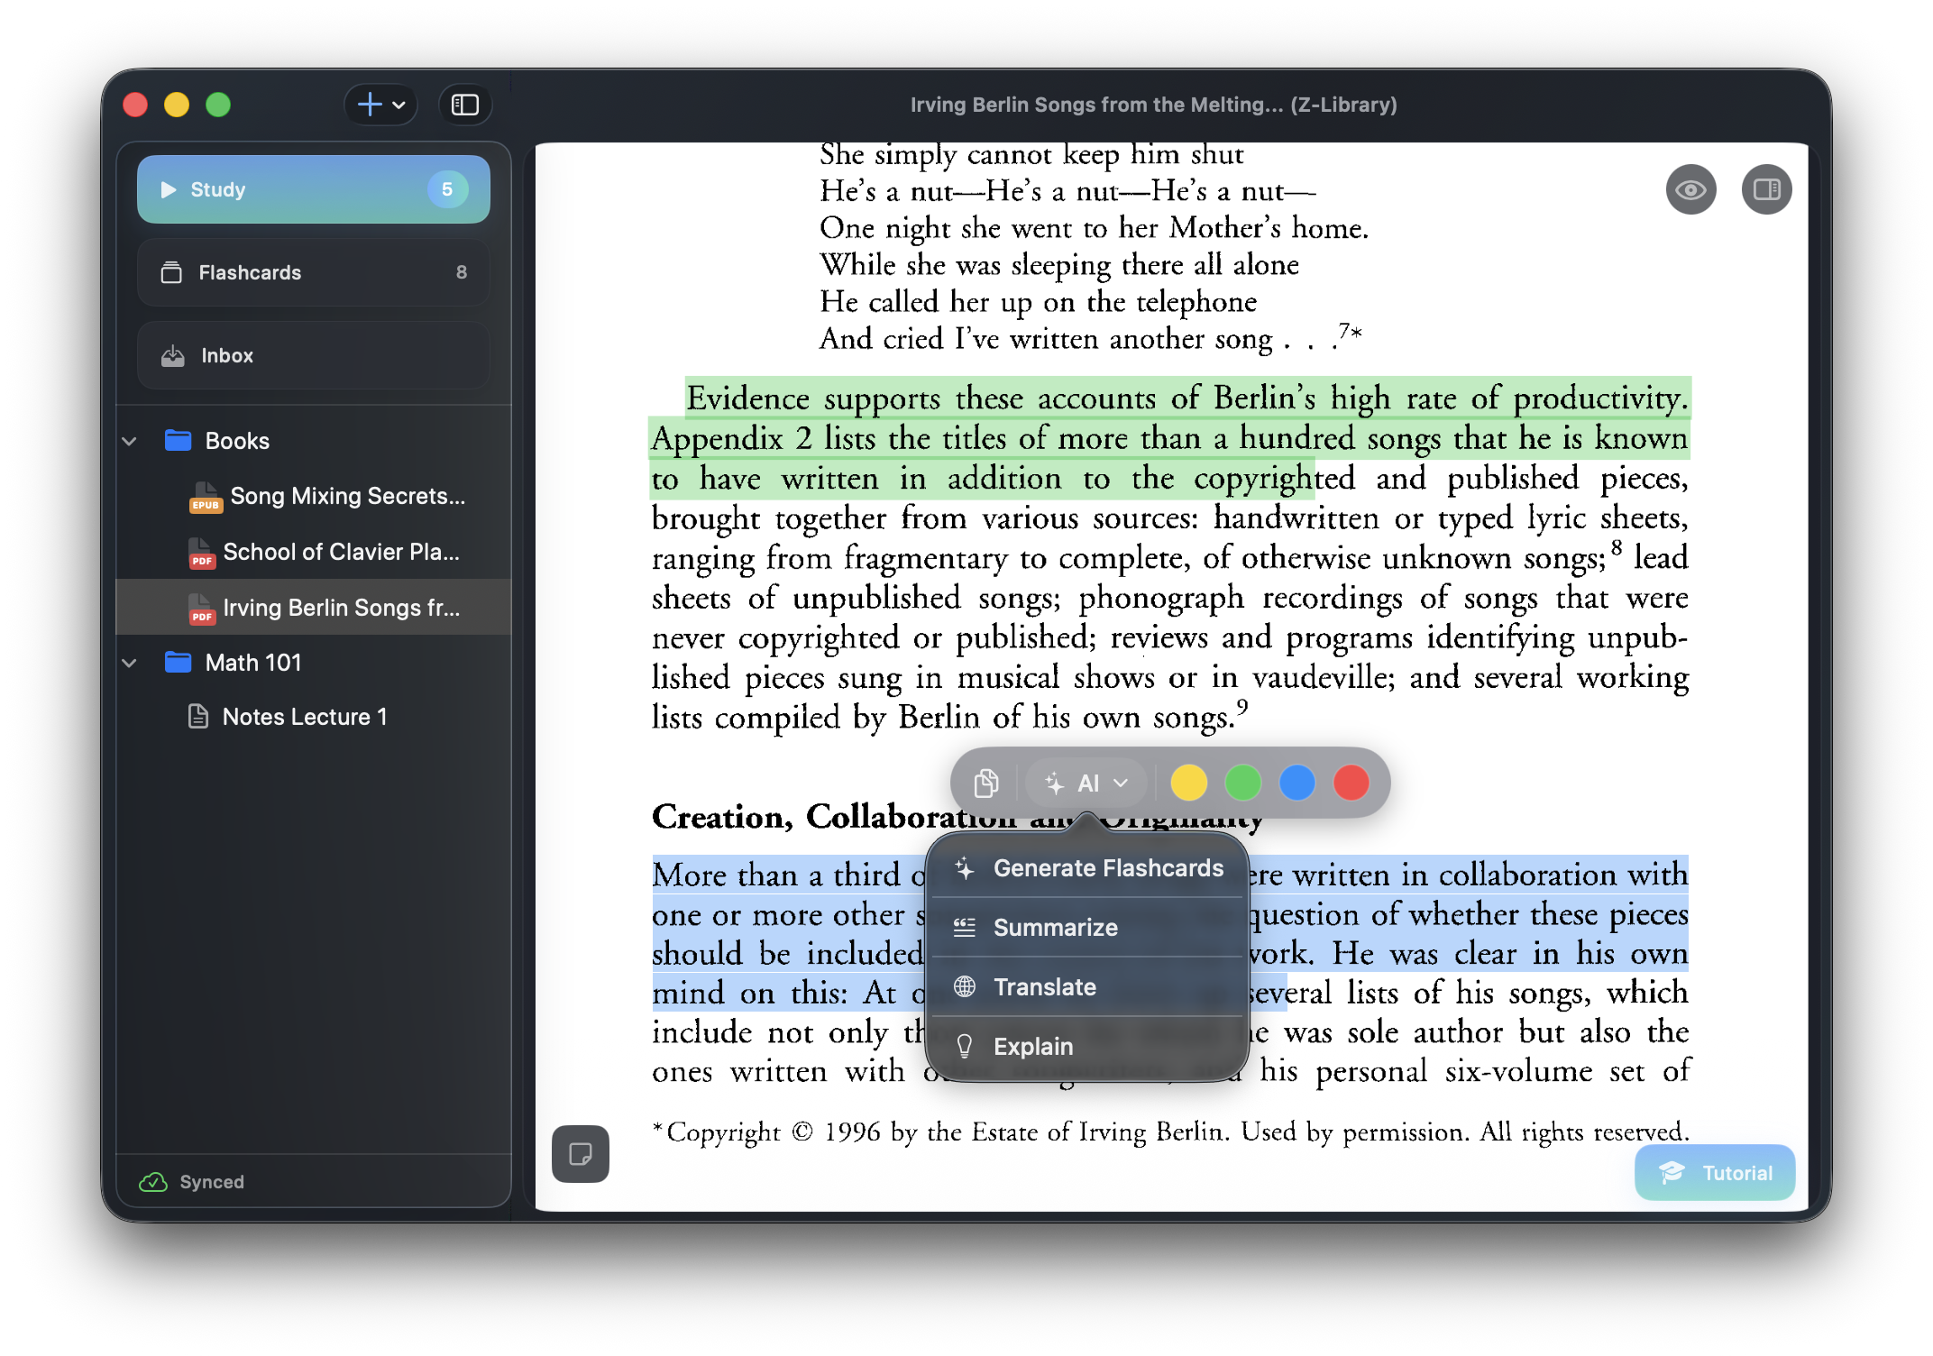Toggle fullscreen with the green traffic light
This screenshot has height=1356, width=1933.
(x=217, y=104)
